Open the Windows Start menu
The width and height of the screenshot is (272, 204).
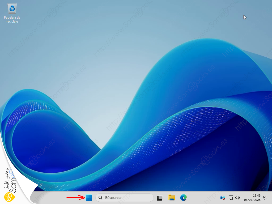89,198
